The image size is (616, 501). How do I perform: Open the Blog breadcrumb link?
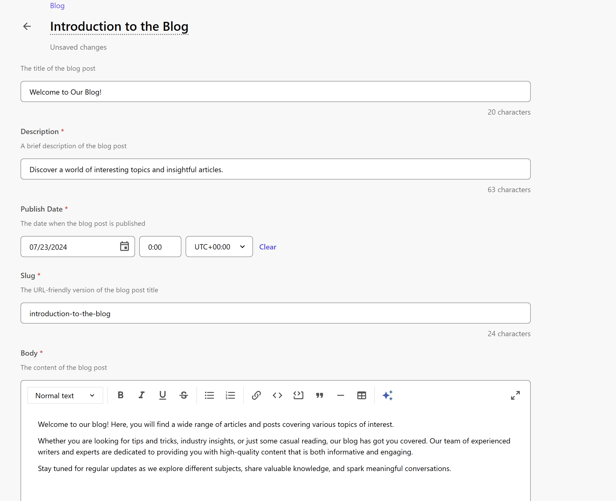coord(57,6)
